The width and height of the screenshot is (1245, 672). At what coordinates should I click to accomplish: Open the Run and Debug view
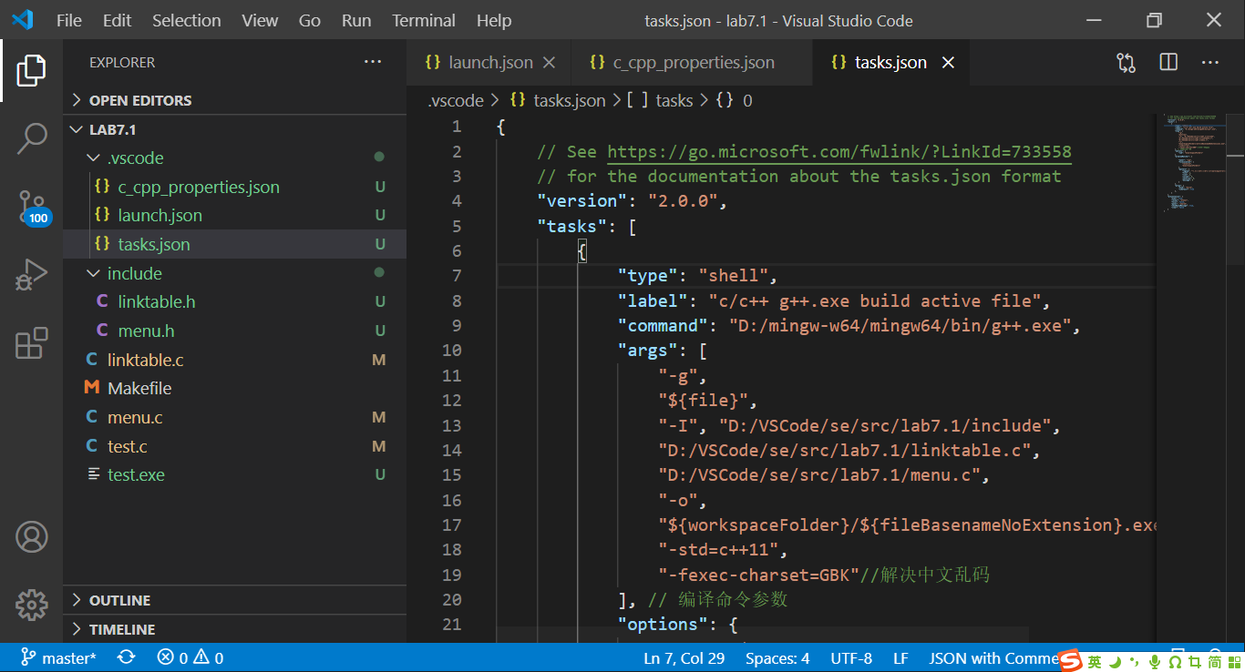(31, 275)
